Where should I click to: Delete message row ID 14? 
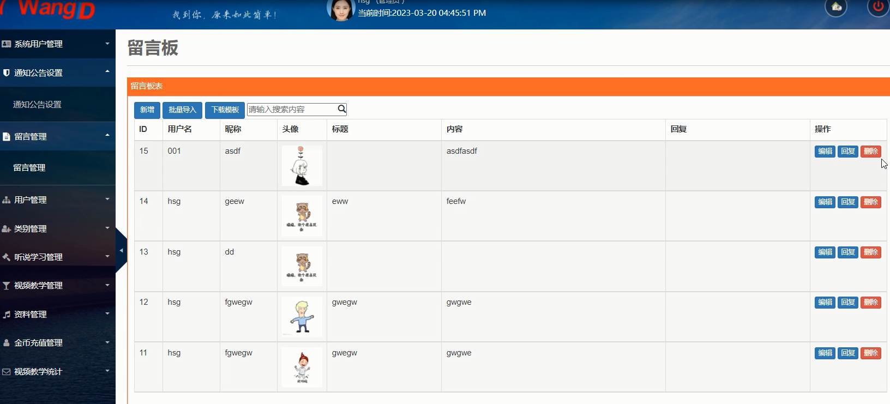pyautogui.click(x=871, y=202)
